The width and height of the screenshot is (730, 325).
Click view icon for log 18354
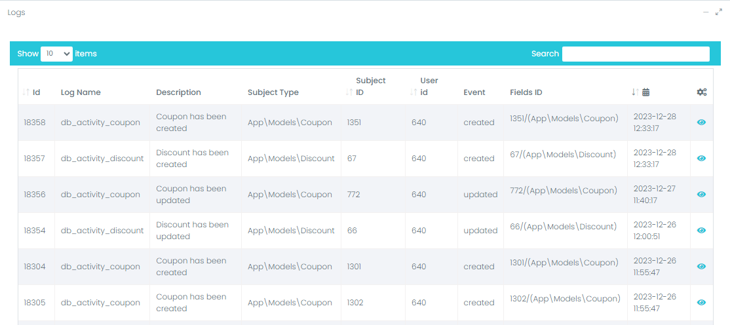coord(701,231)
